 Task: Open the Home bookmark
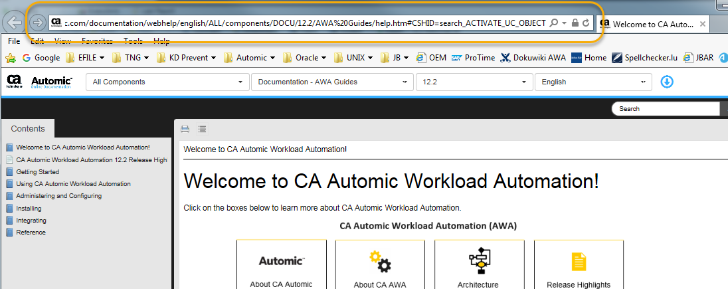(x=589, y=58)
